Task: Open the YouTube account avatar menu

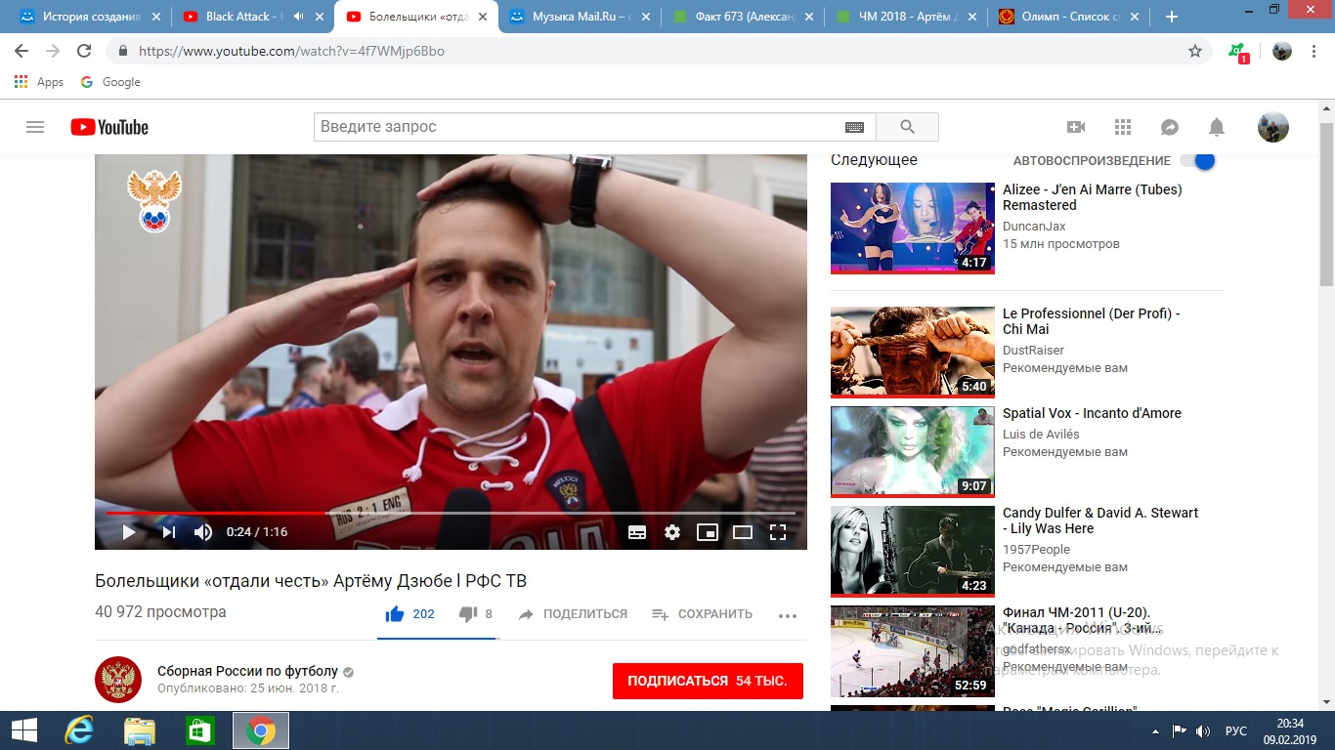Action: click(1272, 127)
